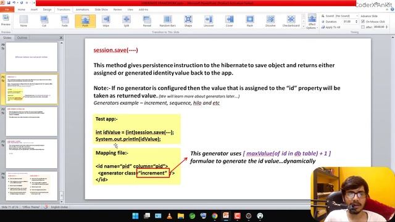
Task: Toggle the On Mouse Click checkbox
Action: (x=363, y=22)
